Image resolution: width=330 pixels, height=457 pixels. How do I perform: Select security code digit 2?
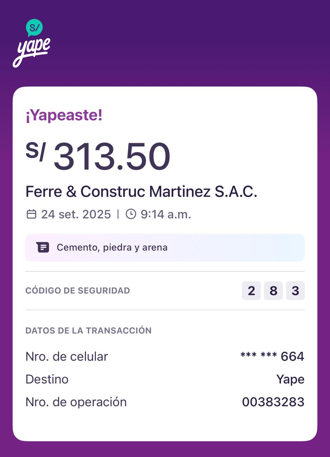click(x=251, y=291)
